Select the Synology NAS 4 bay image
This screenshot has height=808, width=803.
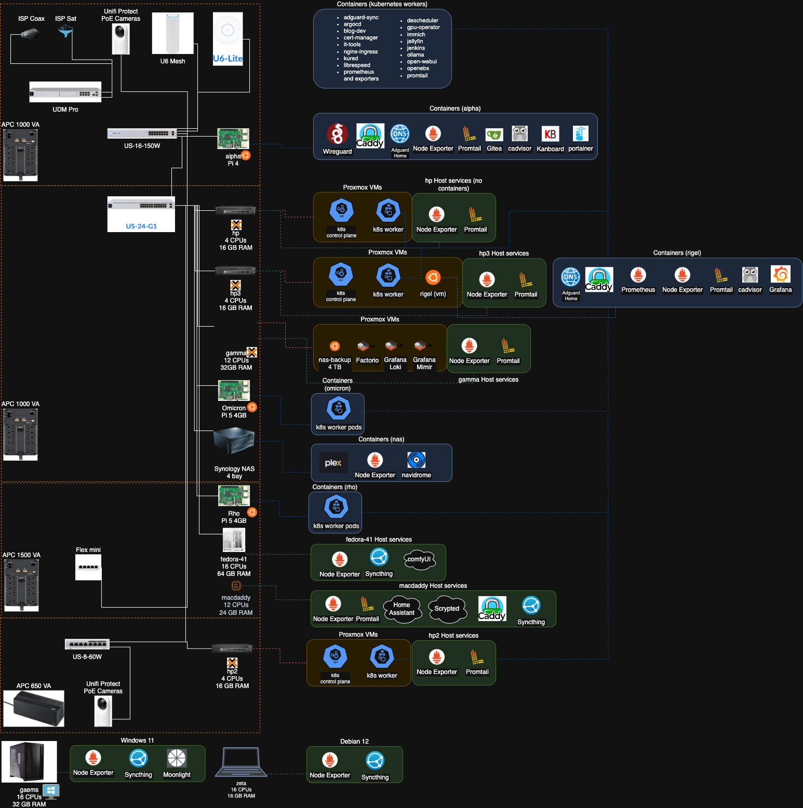coord(234,441)
